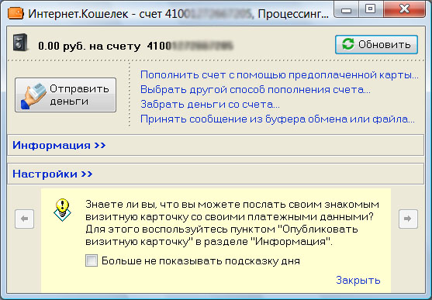Click the Отправить деньги button

[66, 95]
